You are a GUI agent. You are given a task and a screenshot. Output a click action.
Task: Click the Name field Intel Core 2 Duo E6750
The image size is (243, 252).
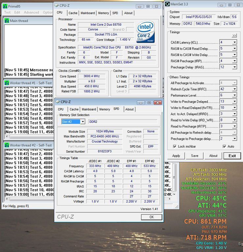tap(106, 25)
